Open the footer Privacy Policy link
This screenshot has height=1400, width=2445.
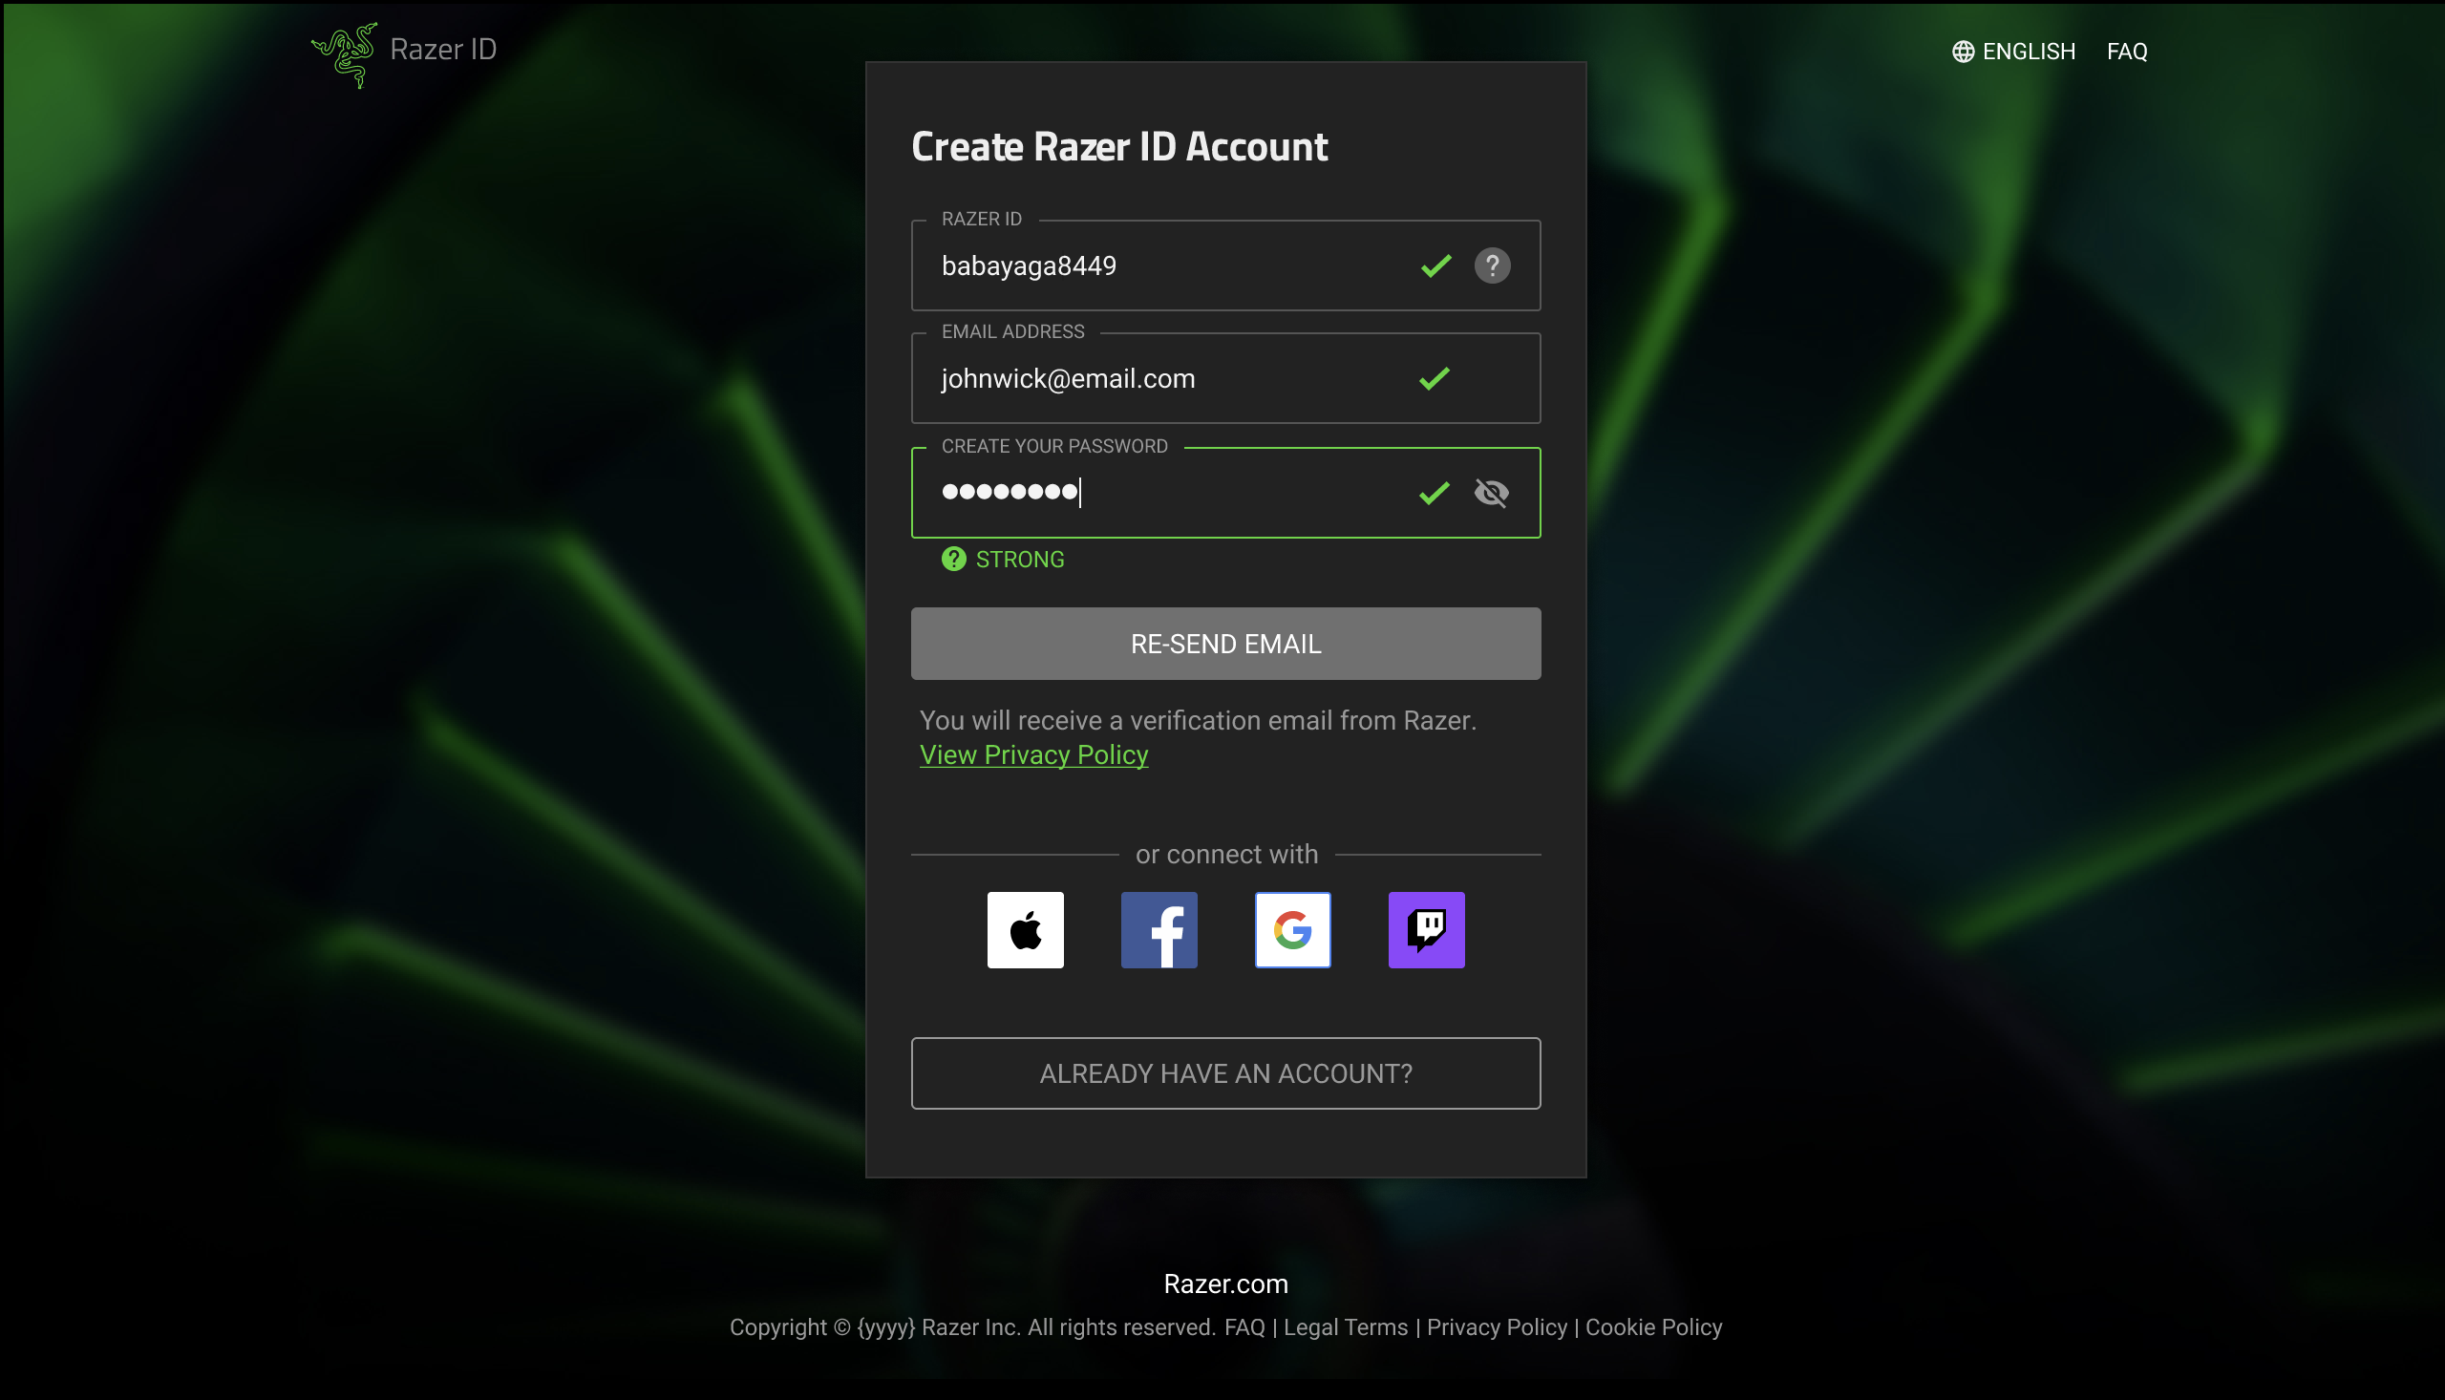1496,1326
